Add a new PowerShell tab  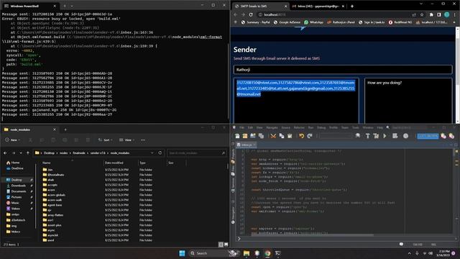click(65, 6)
